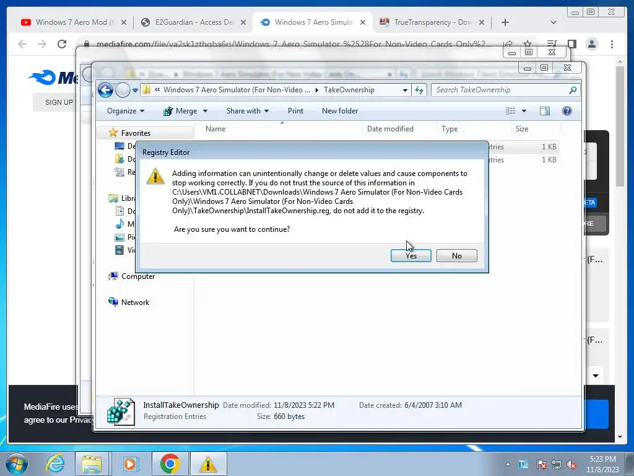This screenshot has width=634, height=476.
Task: Click Windows 7 Aero Simulator breadcrumb segment
Action: (x=237, y=90)
